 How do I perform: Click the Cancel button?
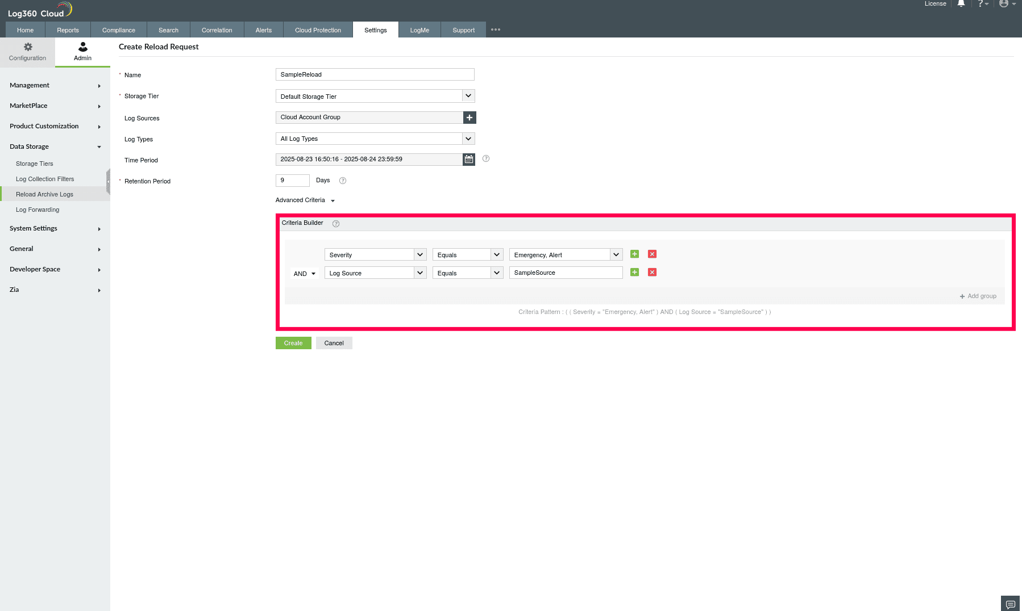coord(334,343)
